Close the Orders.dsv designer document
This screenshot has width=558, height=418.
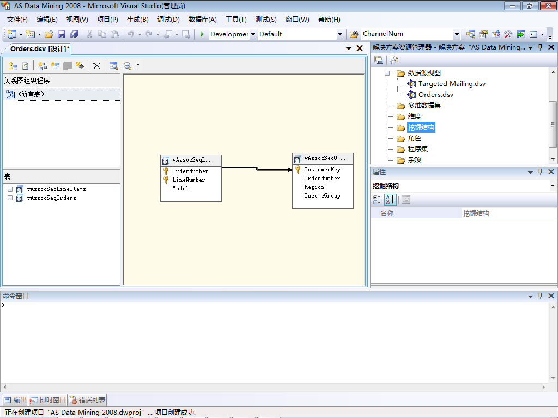click(x=360, y=48)
